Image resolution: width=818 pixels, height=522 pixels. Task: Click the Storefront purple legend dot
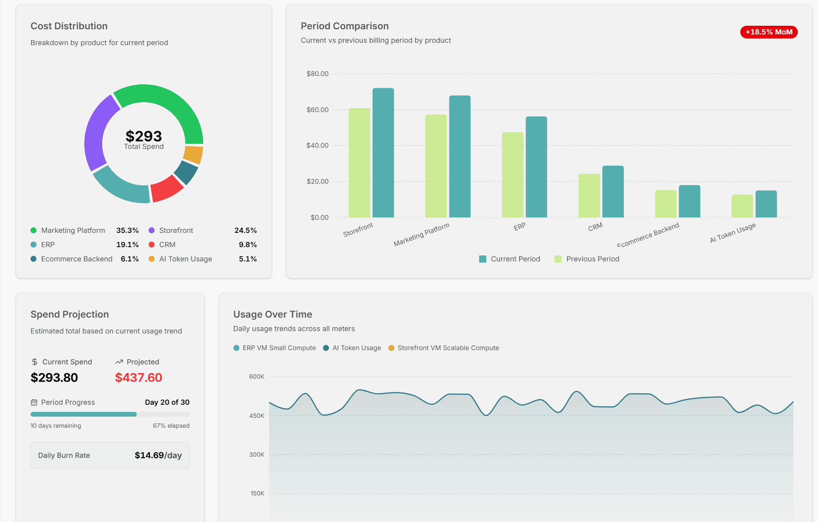point(151,231)
